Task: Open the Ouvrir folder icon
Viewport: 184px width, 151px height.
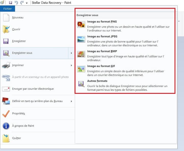Action: (x=6, y=29)
